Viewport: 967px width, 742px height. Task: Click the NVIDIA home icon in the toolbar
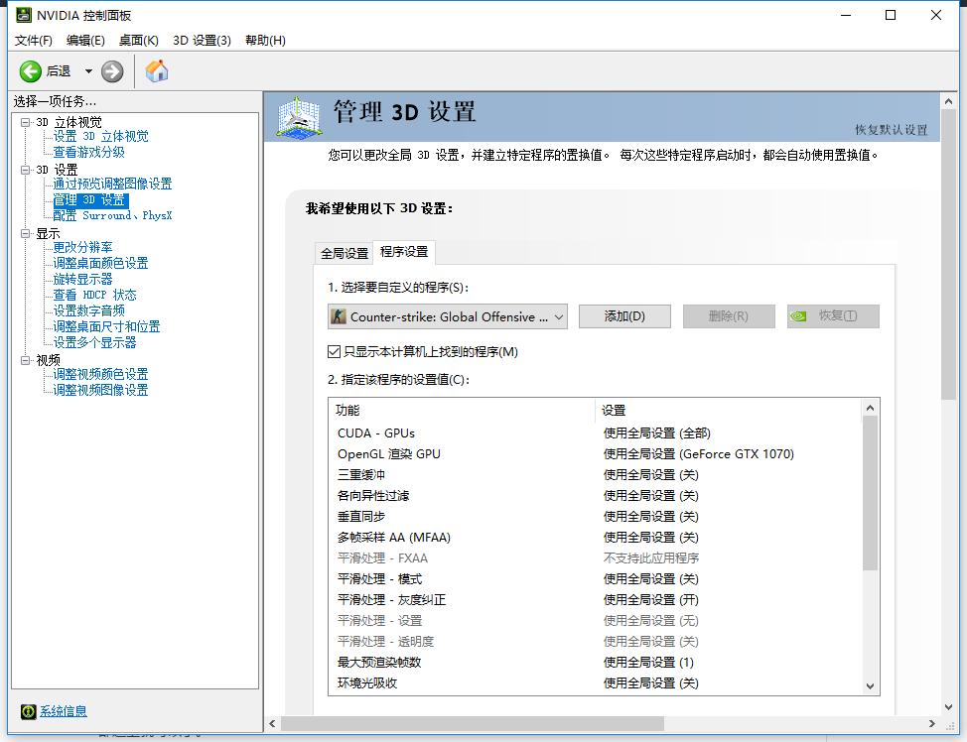(156, 70)
